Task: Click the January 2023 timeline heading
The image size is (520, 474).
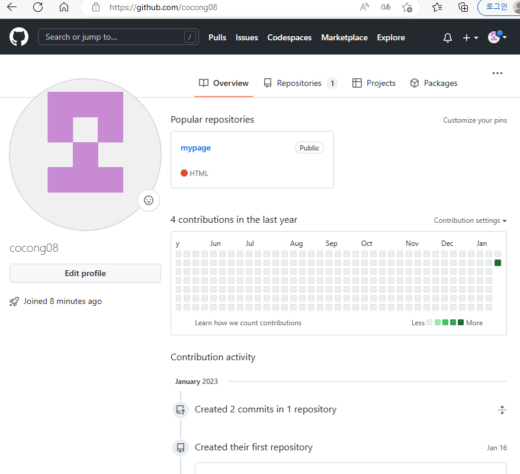Action: point(196,382)
